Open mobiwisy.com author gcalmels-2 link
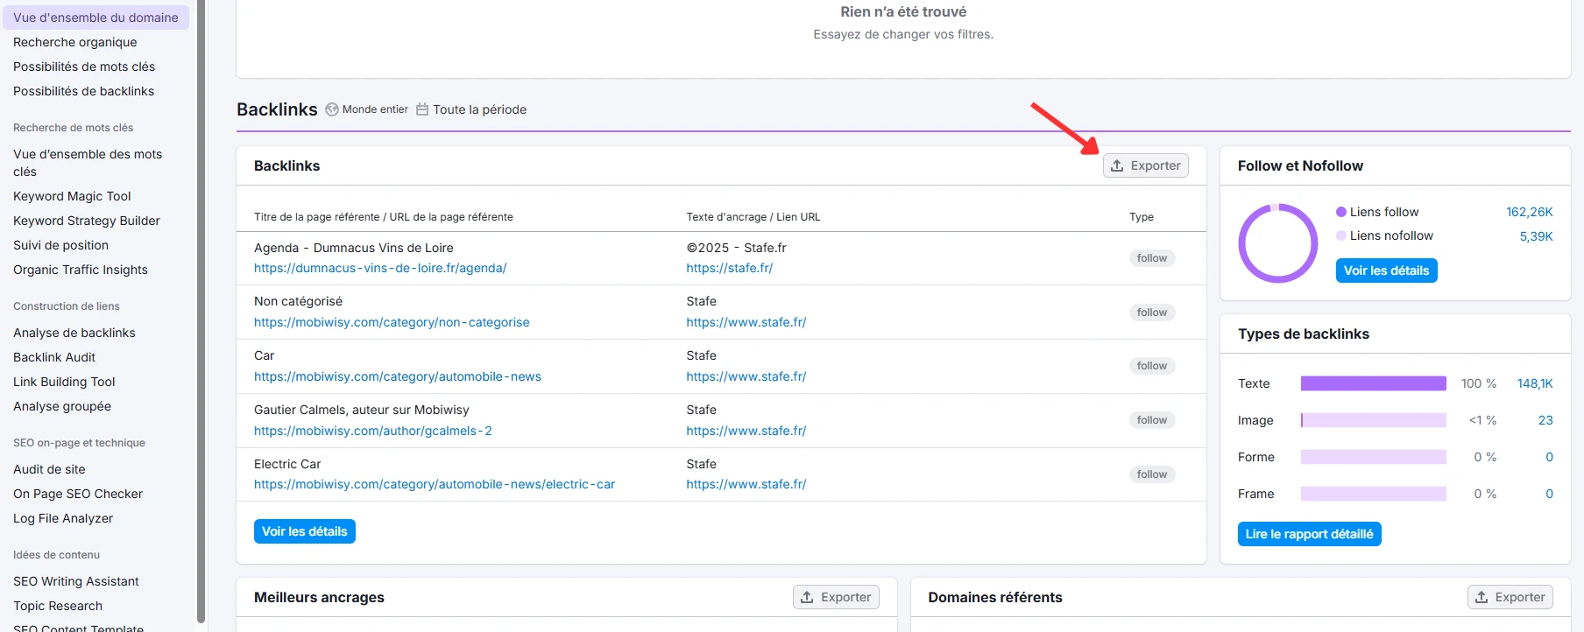Viewport: 1584px width, 632px height. pyautogui.click(x=373, y=431)
